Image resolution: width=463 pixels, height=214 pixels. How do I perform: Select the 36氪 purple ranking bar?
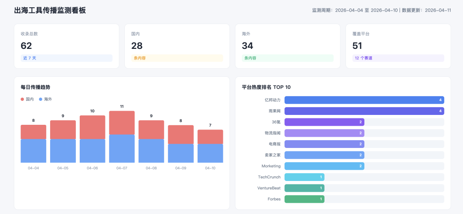[x=324, y=122]
